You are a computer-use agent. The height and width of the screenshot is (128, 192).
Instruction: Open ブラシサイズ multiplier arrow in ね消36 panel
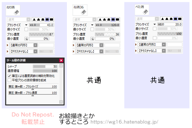coord(92,25)
